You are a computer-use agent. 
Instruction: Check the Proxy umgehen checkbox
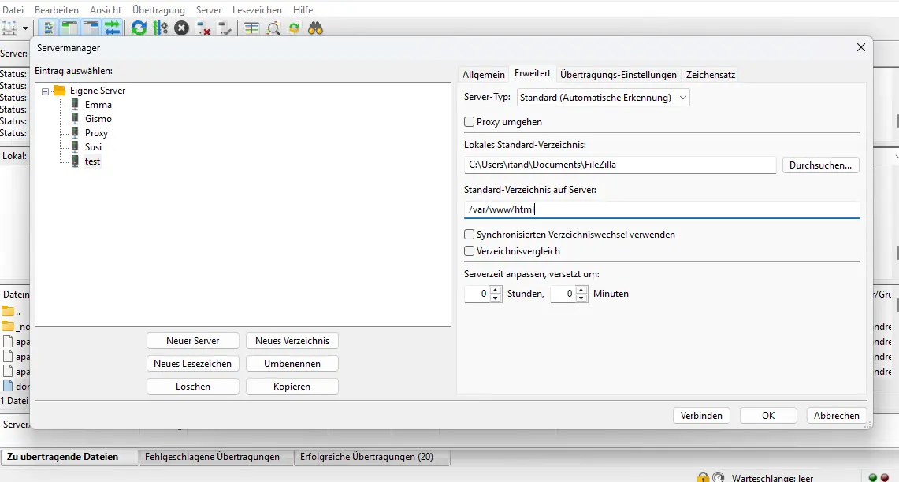(469, 122)
